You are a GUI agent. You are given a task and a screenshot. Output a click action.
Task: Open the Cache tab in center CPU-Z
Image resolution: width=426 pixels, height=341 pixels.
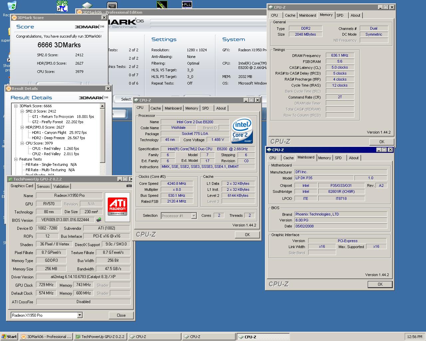click(x=155, y=108)
